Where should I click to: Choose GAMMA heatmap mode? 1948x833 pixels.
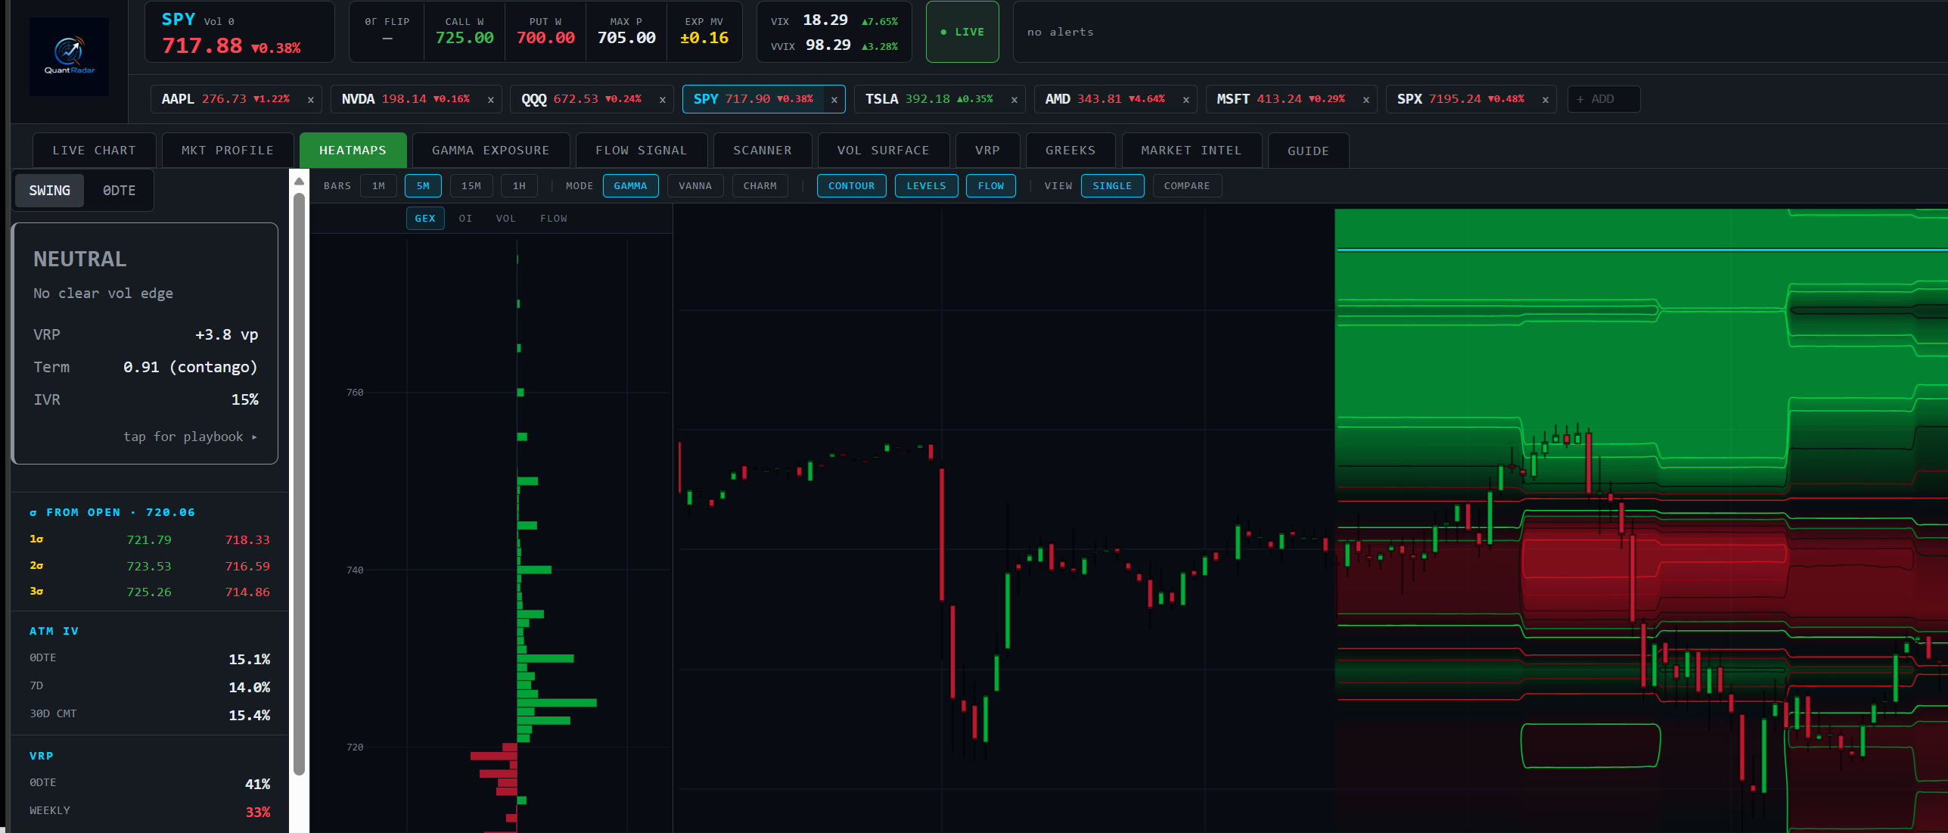[x=630, y=186]
